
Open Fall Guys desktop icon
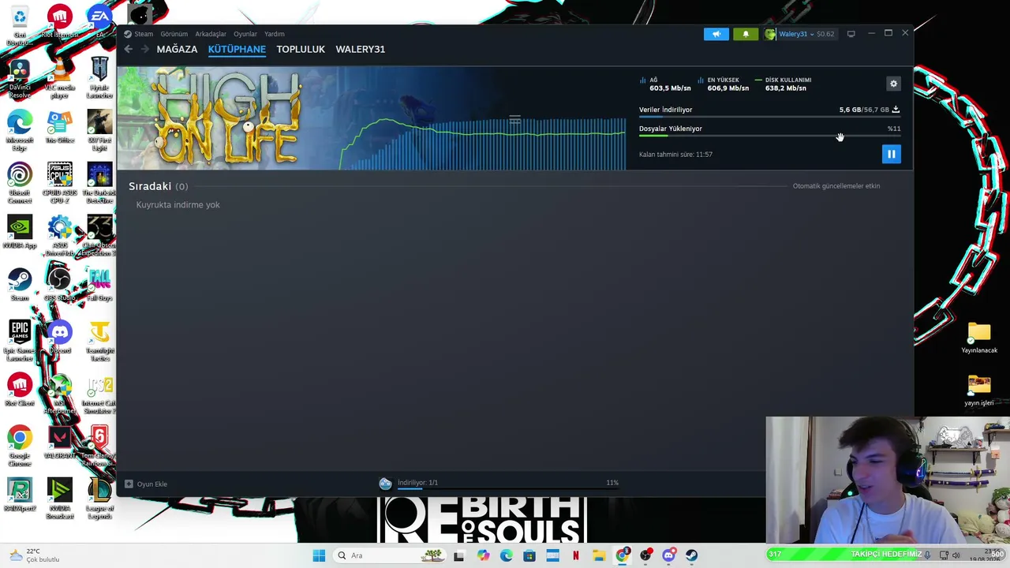tap(99, 286)
